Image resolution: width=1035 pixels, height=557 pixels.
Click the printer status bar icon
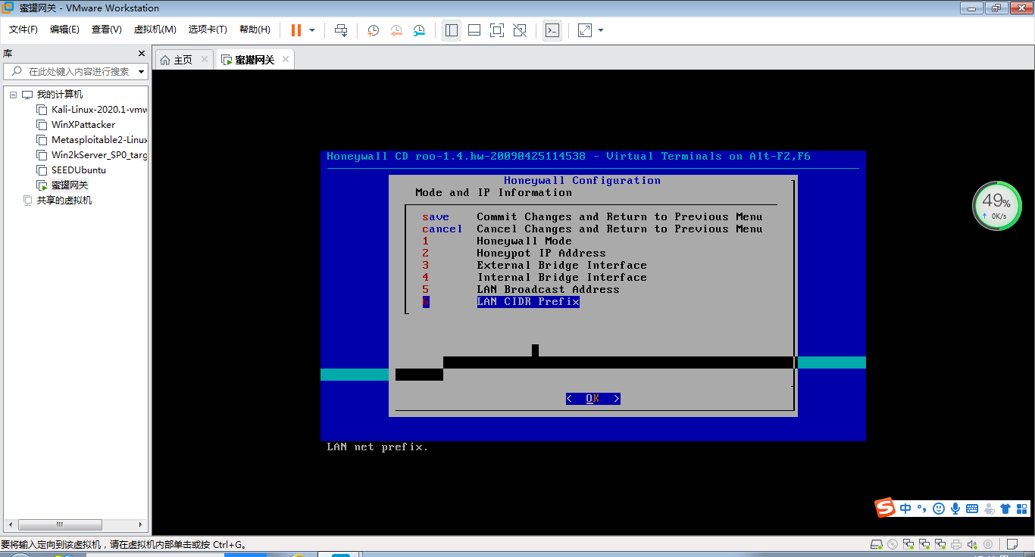point(956,544)
